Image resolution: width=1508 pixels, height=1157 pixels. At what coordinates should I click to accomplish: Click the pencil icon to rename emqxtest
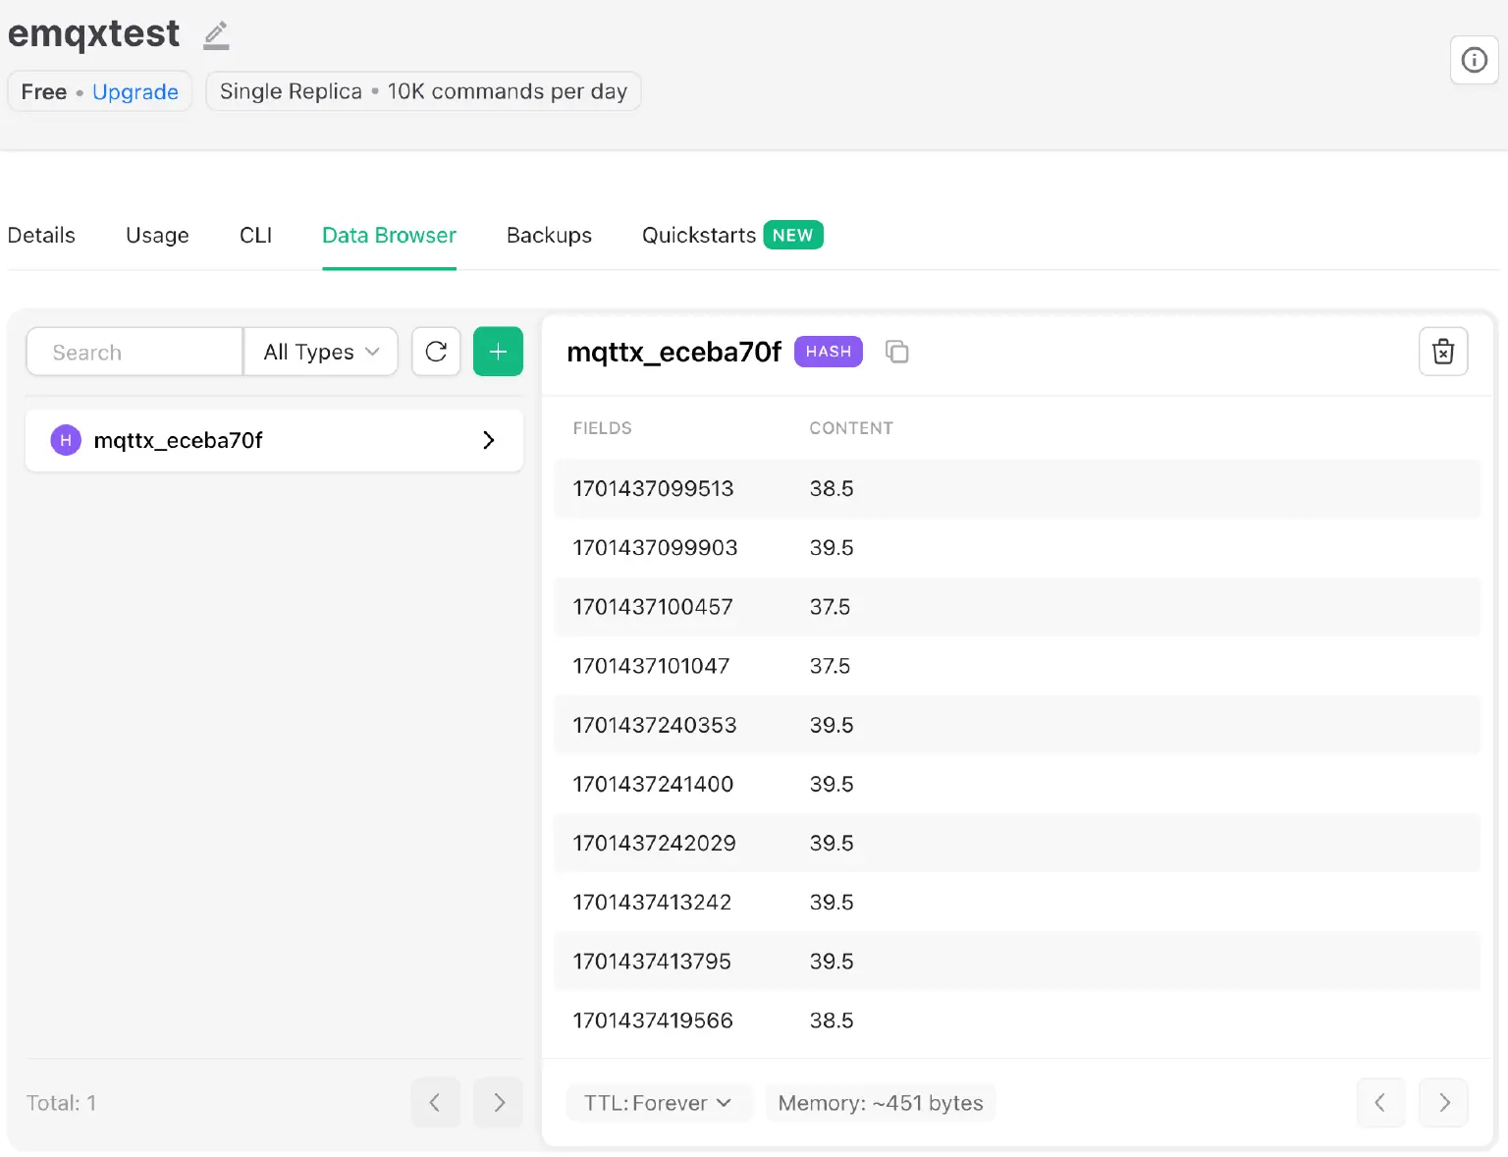[x=216, y=35]
